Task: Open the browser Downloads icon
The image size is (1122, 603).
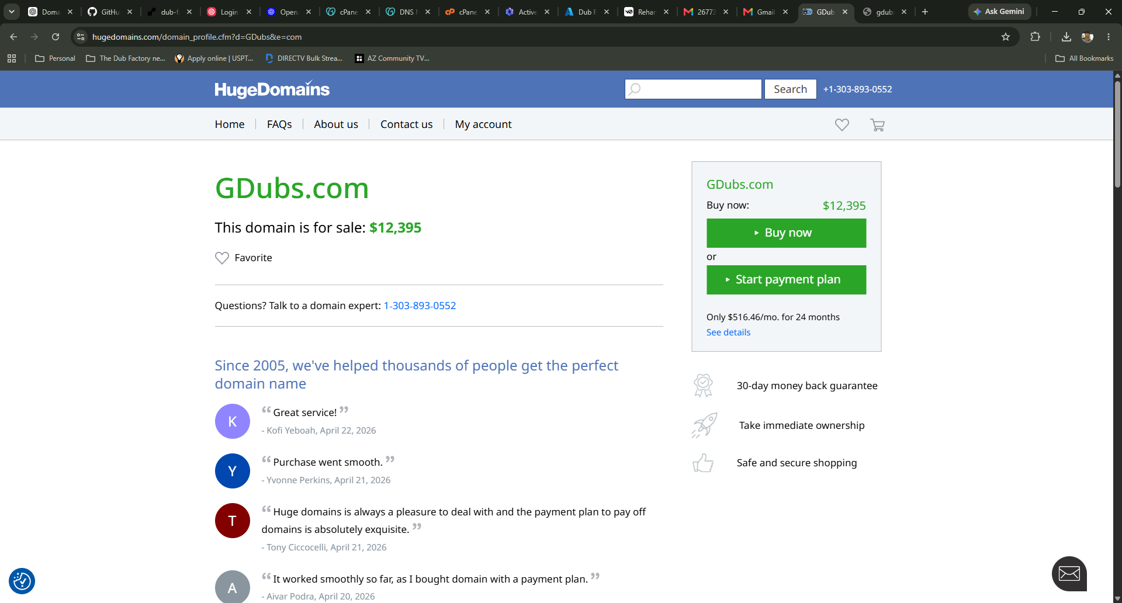Action: pos(1066,37)
